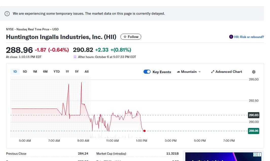The width and height of the screenshot is (270, 161).
Task: Expand the chart type selector chevron
Action: click(199, 72)
